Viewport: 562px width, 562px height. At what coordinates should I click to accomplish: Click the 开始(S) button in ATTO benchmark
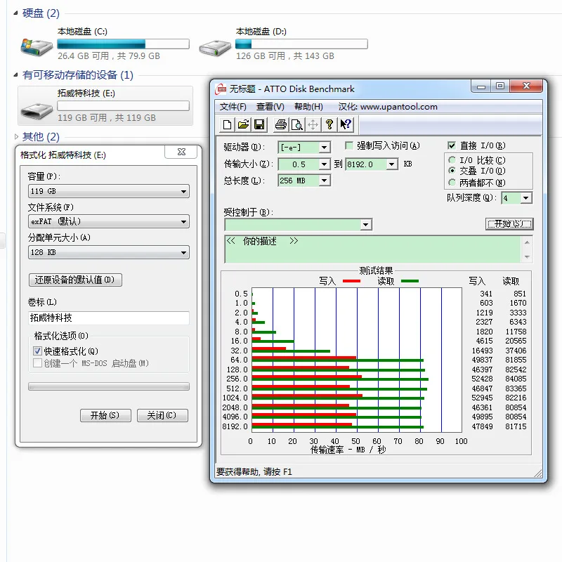coord(509,224)
